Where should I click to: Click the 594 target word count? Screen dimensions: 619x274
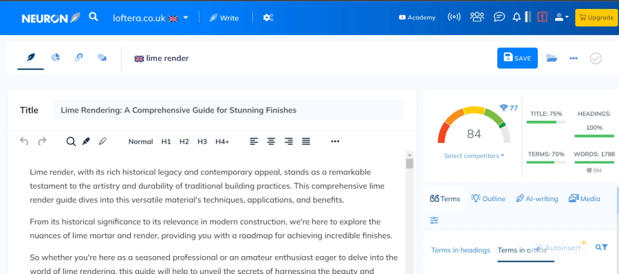[x=594, y=170]
